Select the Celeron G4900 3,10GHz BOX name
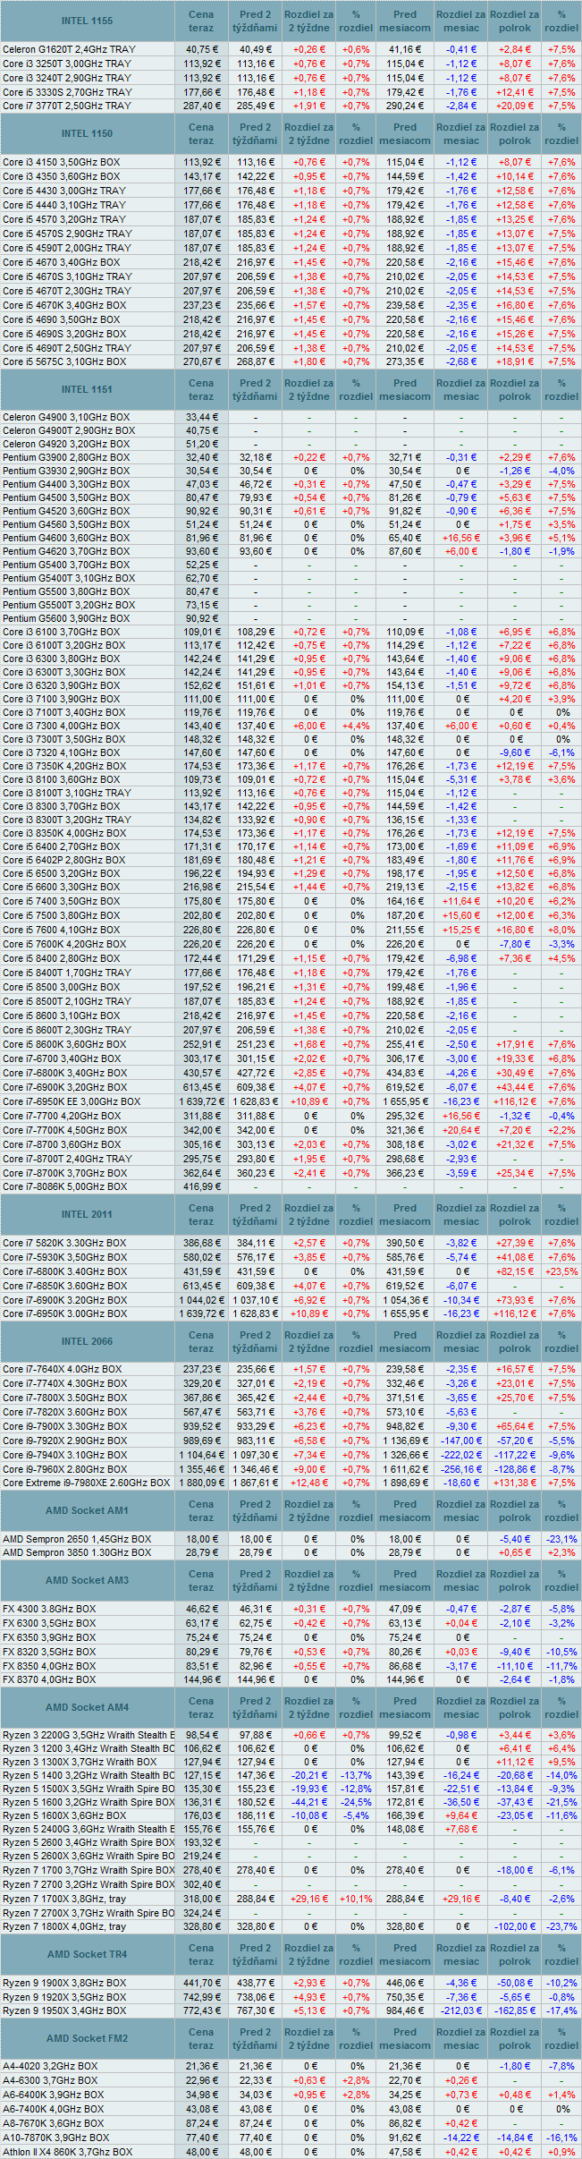This screenshot has height=2159, width=582. point(66,417)
